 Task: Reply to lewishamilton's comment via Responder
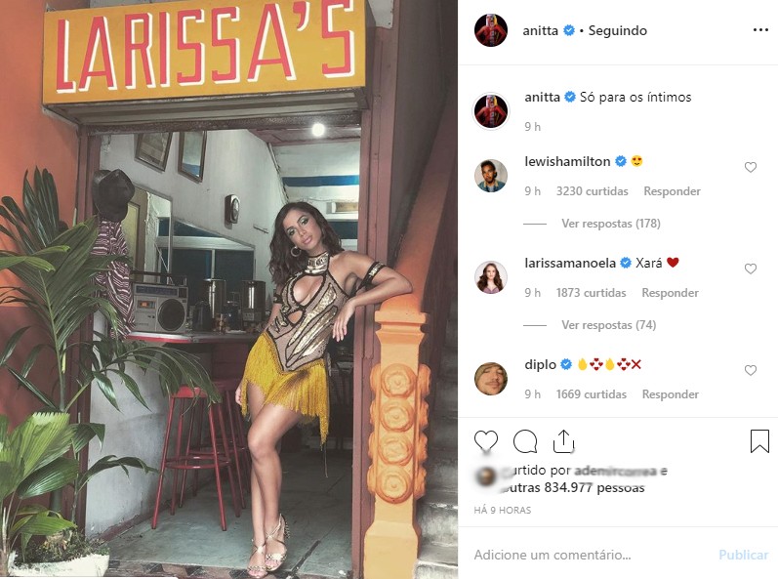tap(672, 191)
